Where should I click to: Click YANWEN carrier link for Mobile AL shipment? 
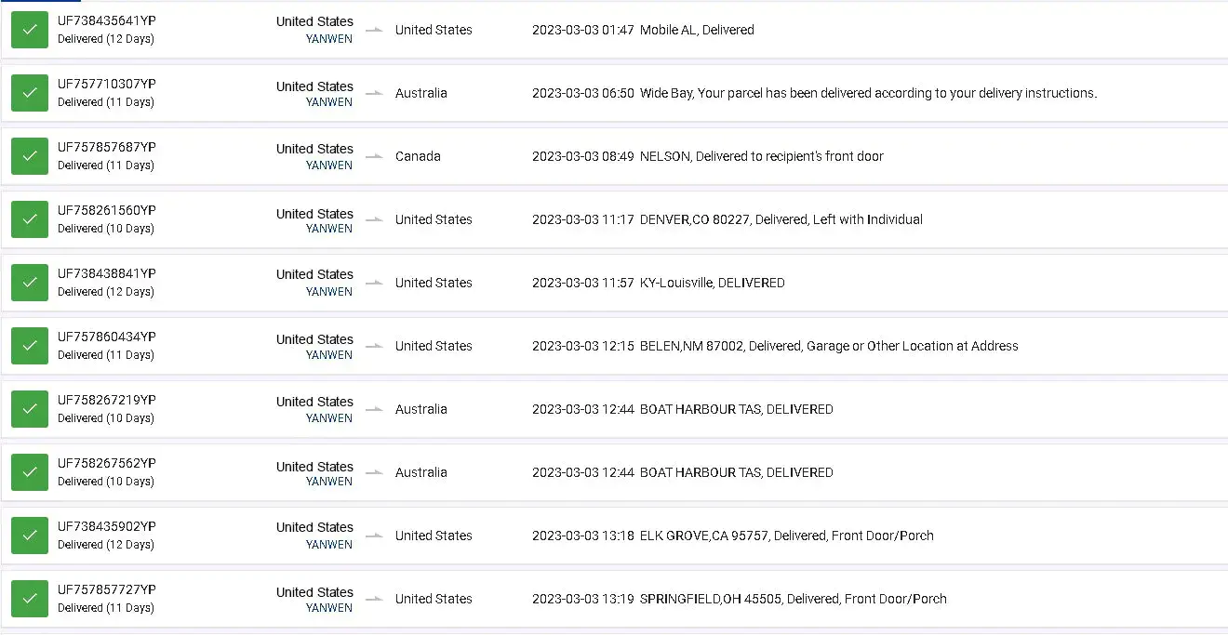(329, 39)
